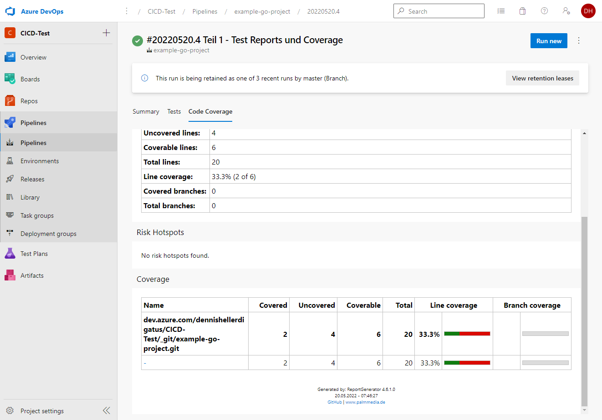Image resolution: width=602 pixels, height=420 pixels.
Task: Open the View retention leases panel
Action: click(x=542, y=78)
